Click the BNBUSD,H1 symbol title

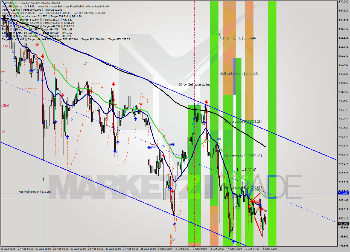[13, 3]
